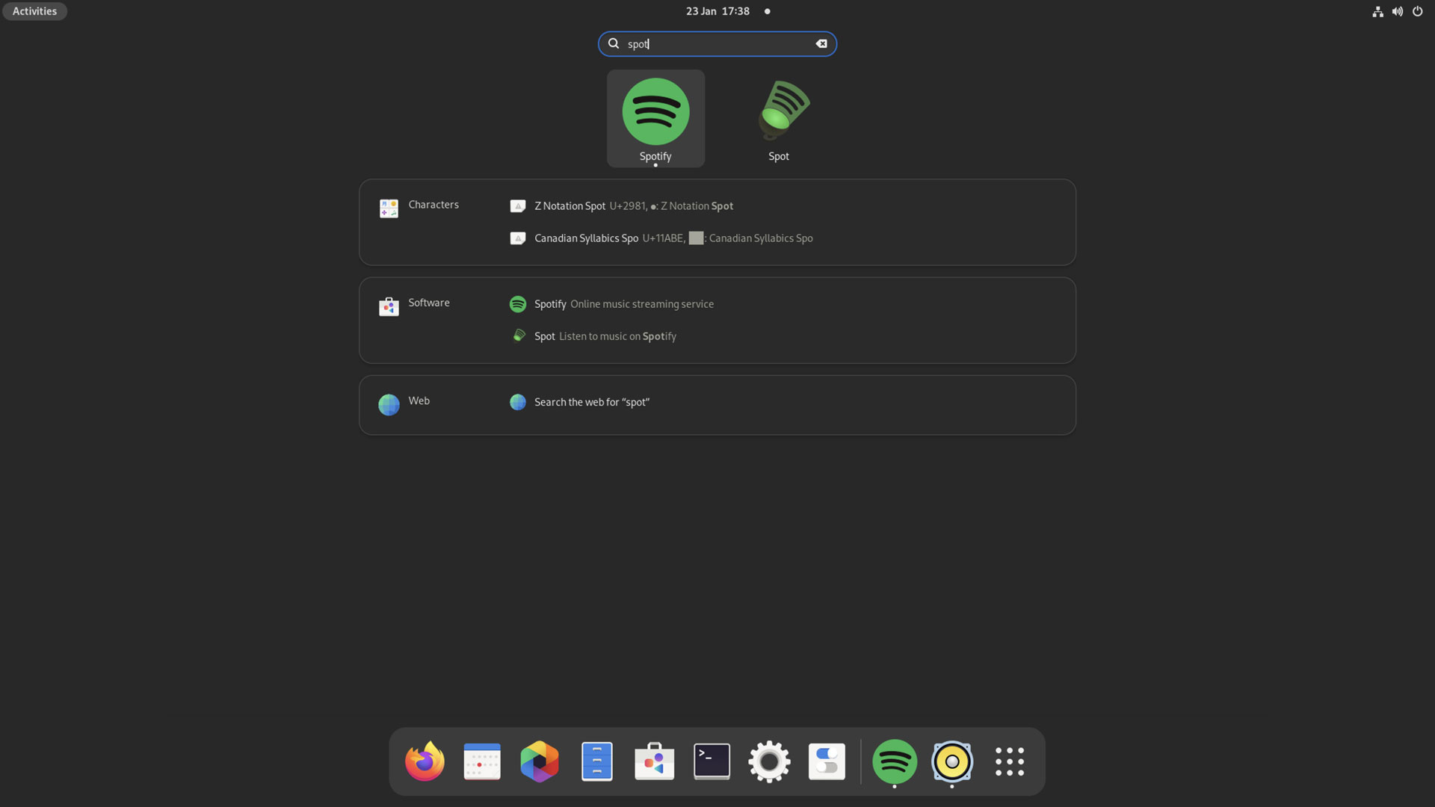Select Canadian Syllabics Spo character result
This screenshot has height=807, width=1435.
click(586, 238)
